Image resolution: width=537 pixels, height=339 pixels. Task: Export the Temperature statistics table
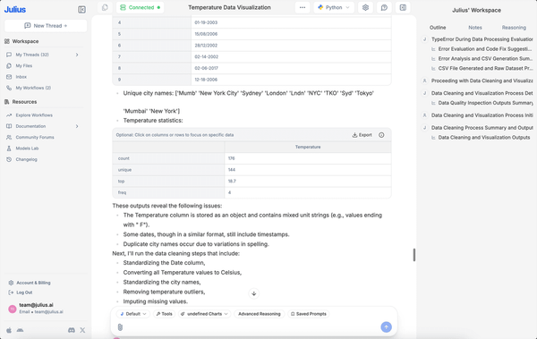coord(362,135)
